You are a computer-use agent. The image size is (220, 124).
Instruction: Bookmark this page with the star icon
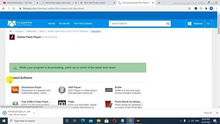click(x=189, y=8)
